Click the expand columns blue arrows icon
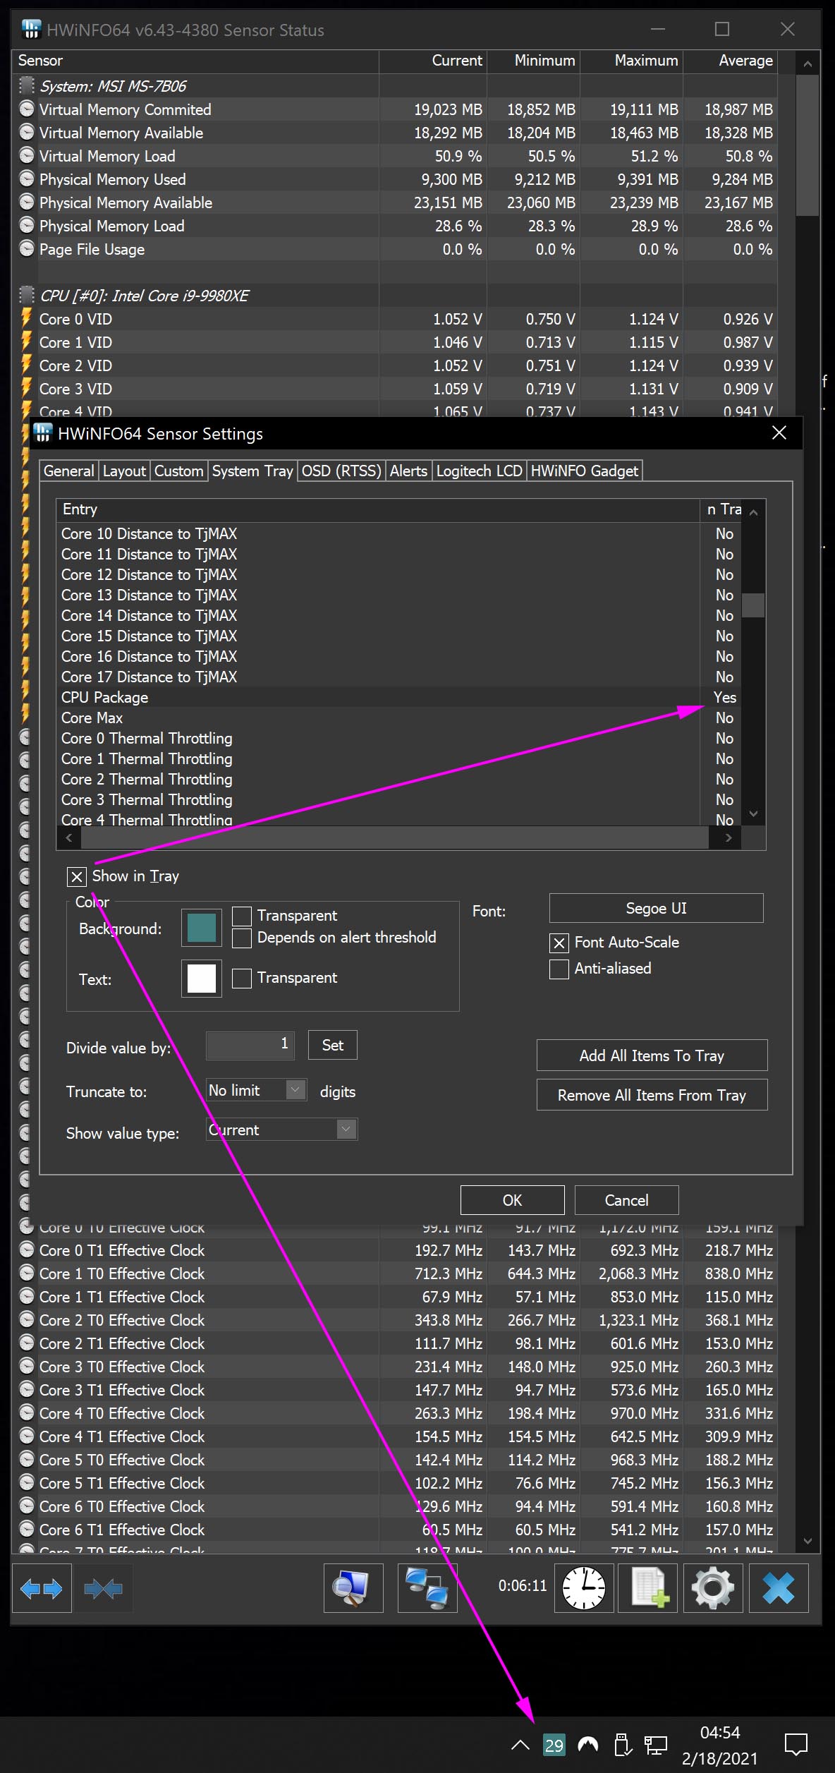The width and height of the screenshot is (835, 1773). (42, 1588)
